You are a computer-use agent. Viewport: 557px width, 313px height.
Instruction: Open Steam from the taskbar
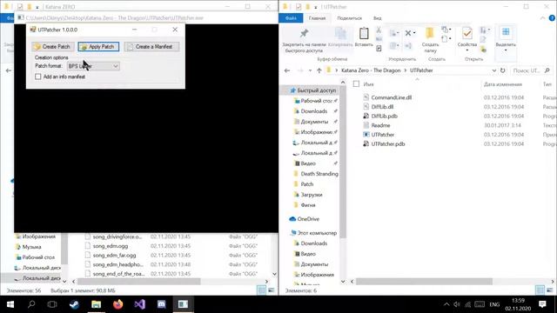click(74, 304)
